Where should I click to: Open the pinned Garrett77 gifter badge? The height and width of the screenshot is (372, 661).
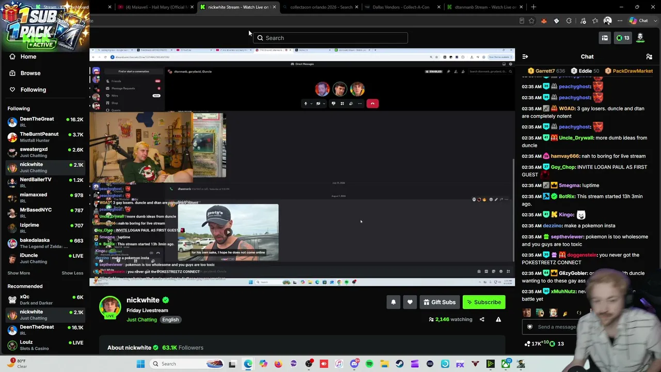(x=546, y=71)
